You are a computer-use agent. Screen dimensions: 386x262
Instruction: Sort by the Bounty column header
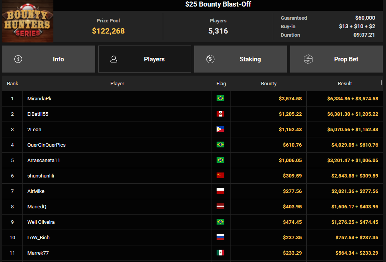268,83
